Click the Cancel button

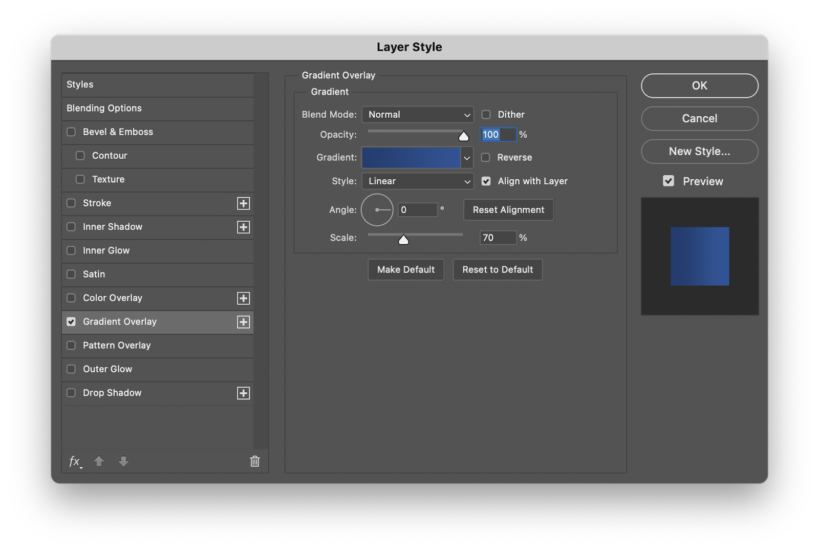click(700, 118)
